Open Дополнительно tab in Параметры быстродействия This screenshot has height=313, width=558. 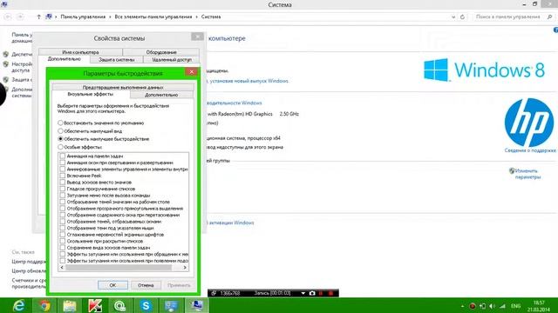[161, 95]
